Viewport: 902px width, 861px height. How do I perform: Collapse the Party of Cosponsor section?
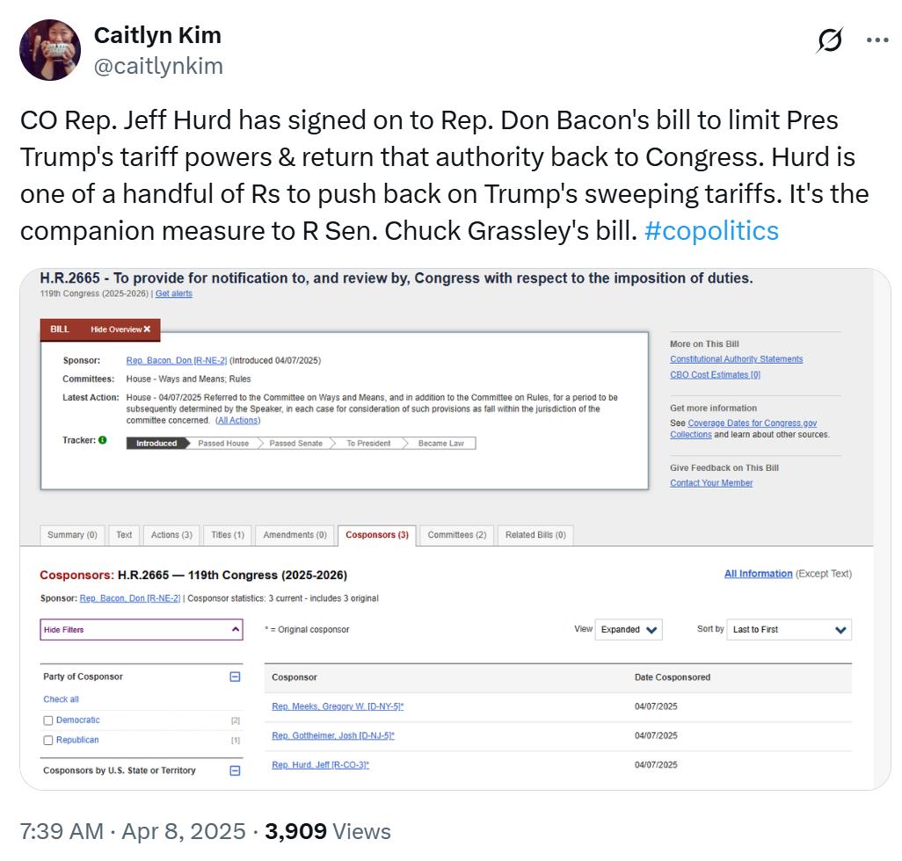235,677
